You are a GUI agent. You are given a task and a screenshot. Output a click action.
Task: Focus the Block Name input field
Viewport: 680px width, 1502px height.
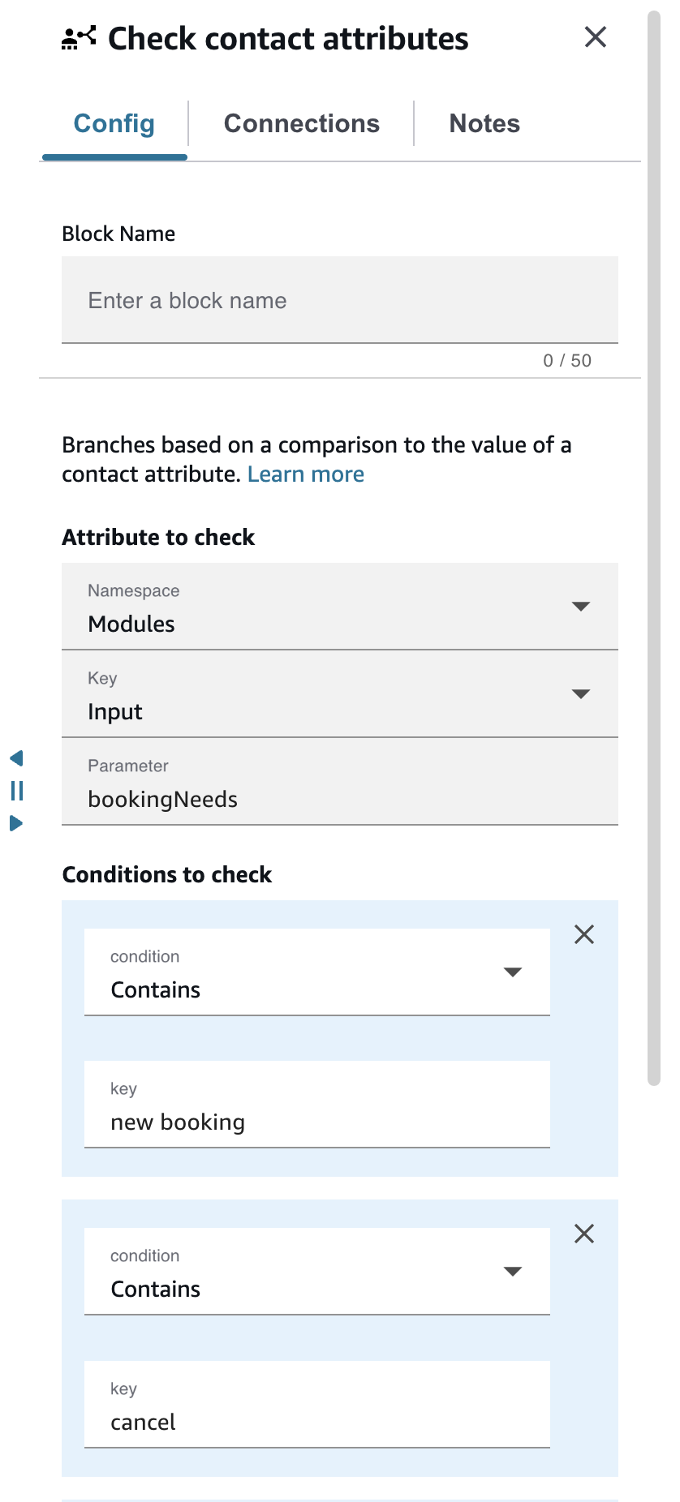(340, 300)
